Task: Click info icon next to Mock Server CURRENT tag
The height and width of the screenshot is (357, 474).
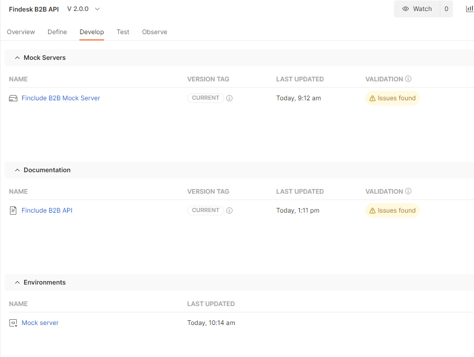Action: pyautogui.click(x=229, y=98)
